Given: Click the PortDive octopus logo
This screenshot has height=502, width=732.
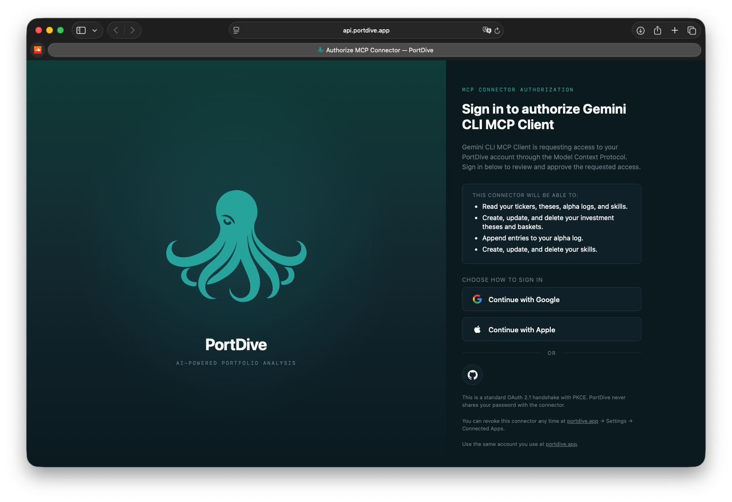Looking at the screenshot, I should point(236,246).
